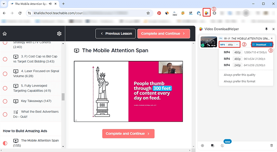Mute the tab using the speaker icon
Image resolution: width=277 pixels, height=152 pixels.
[x=50, y=4]
